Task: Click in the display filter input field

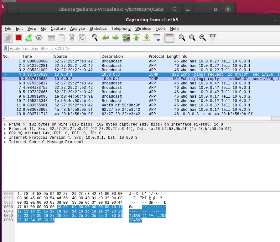Action: click(x=144, y=49)
